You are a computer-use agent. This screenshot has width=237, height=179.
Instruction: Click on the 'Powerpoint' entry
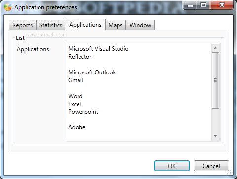tap(83, 112)
